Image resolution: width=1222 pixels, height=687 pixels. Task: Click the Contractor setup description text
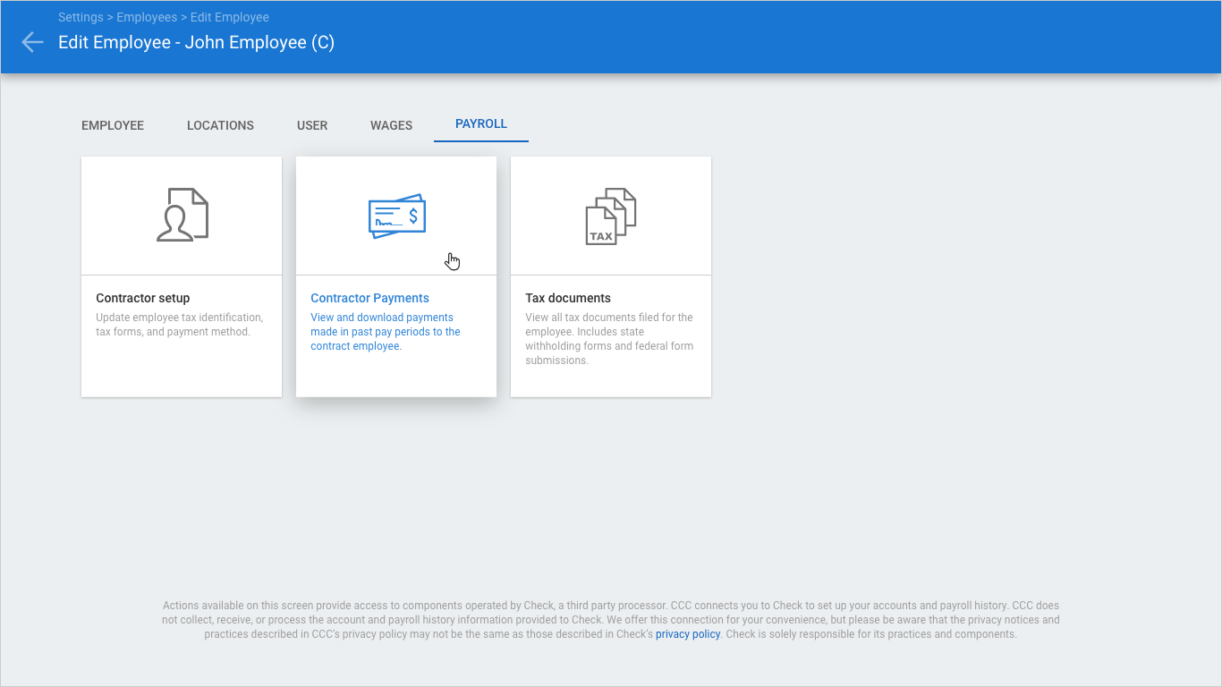[179, 325]
